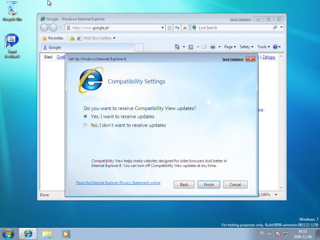Click the Print icon in command bar
320x240 pixels.
click(x=212, y=47)
